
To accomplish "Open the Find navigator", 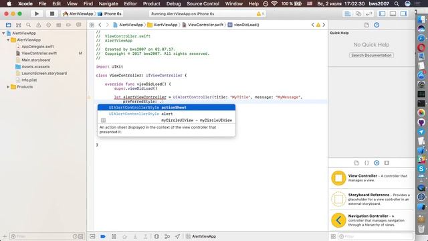I will (28, 25).
